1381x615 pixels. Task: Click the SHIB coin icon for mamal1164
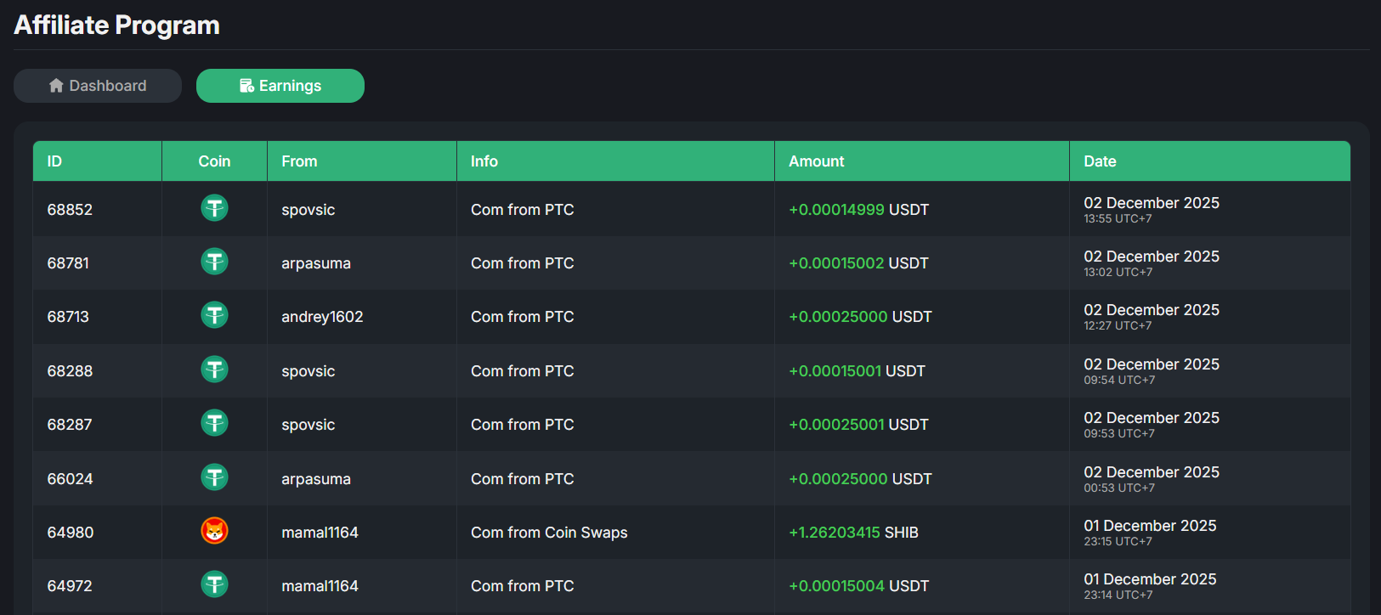tap(214, 531)
